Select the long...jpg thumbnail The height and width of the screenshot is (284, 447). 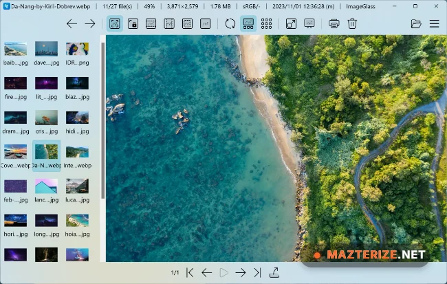[x=47, y=225]
